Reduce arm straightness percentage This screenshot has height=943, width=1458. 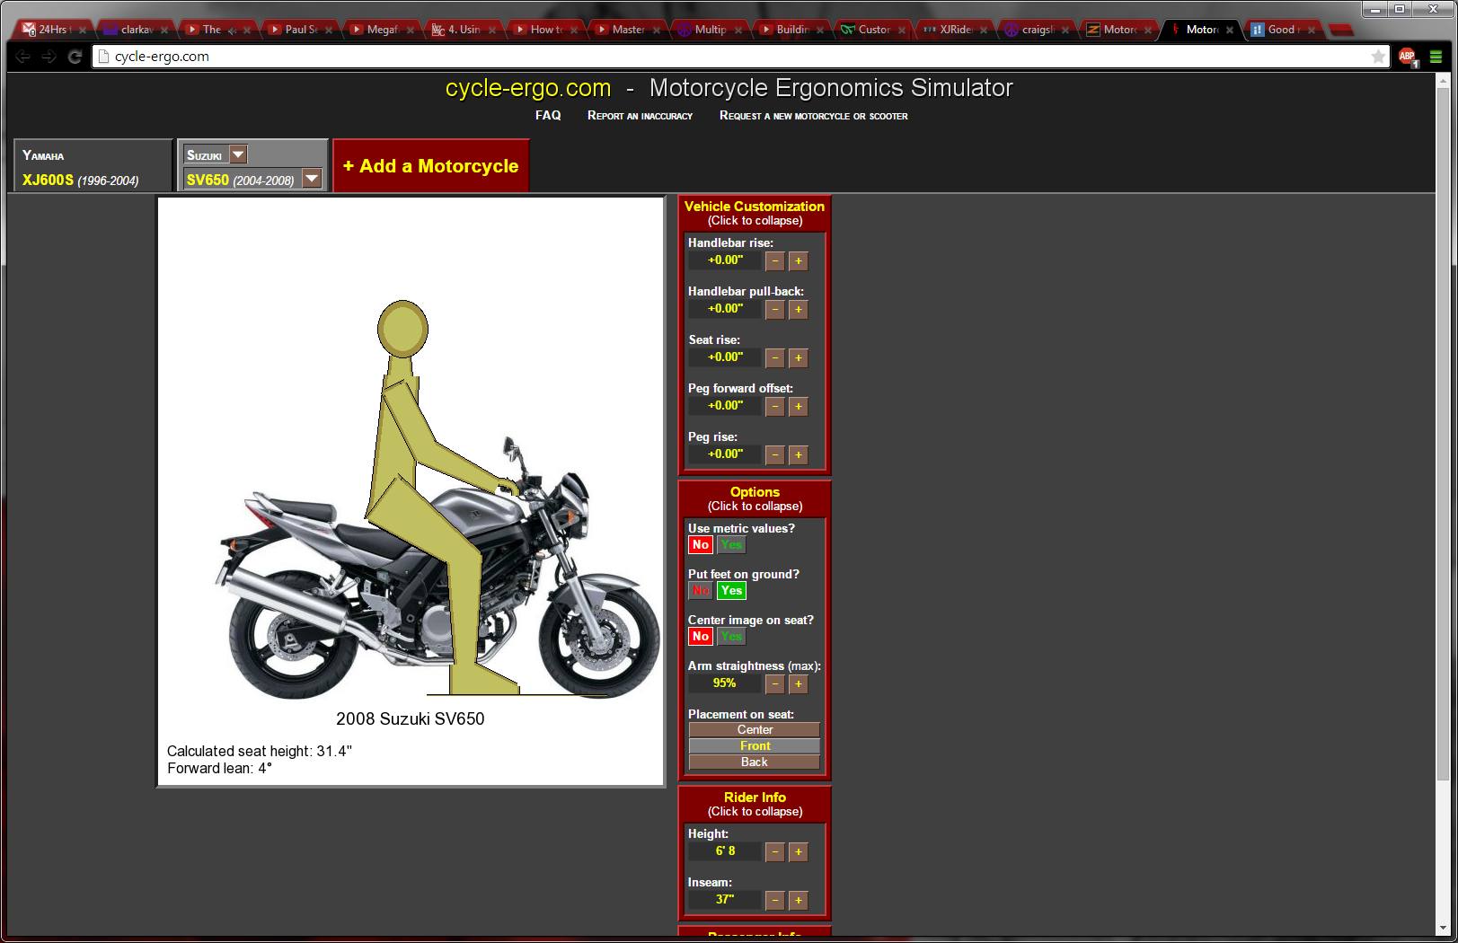click(x=775, y=684)
